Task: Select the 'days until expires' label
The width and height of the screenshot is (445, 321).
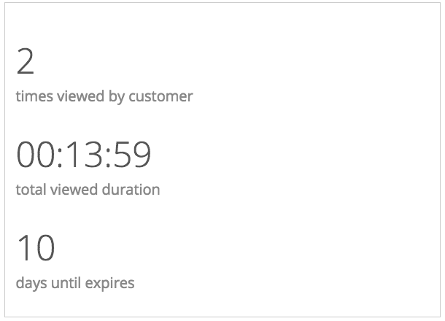Action: [x=74, y=283]
